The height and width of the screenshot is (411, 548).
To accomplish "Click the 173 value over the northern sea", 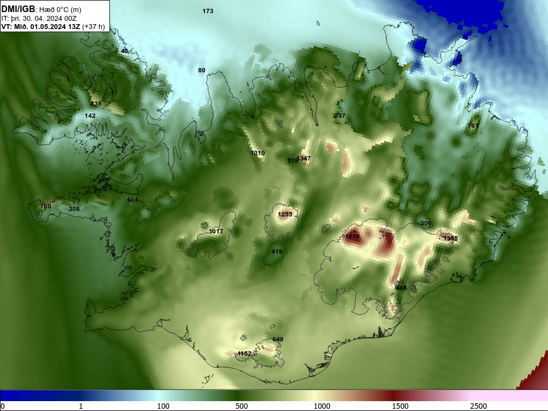I will 208,11.
